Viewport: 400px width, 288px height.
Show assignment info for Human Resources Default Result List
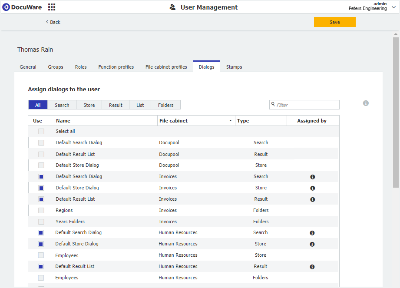tap(312, 267)
